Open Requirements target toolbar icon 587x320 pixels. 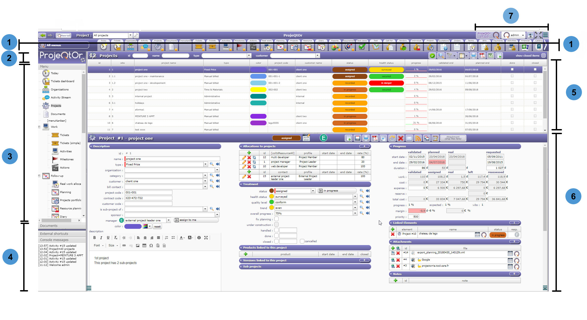click(348, 47)
